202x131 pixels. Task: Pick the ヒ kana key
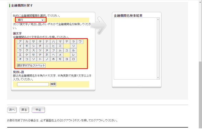[54, 46]
